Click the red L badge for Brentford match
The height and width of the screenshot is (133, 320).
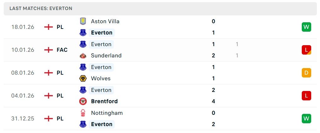(x=306, y=95)
